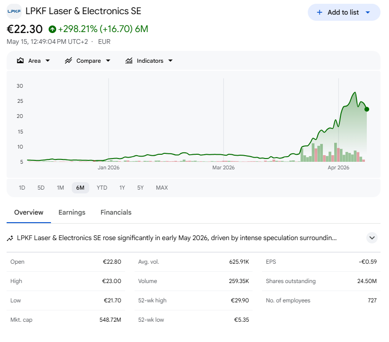Screen dimensions: 389x342
Task: Click the Mar 2026 axis label
Action: (223, 167)
